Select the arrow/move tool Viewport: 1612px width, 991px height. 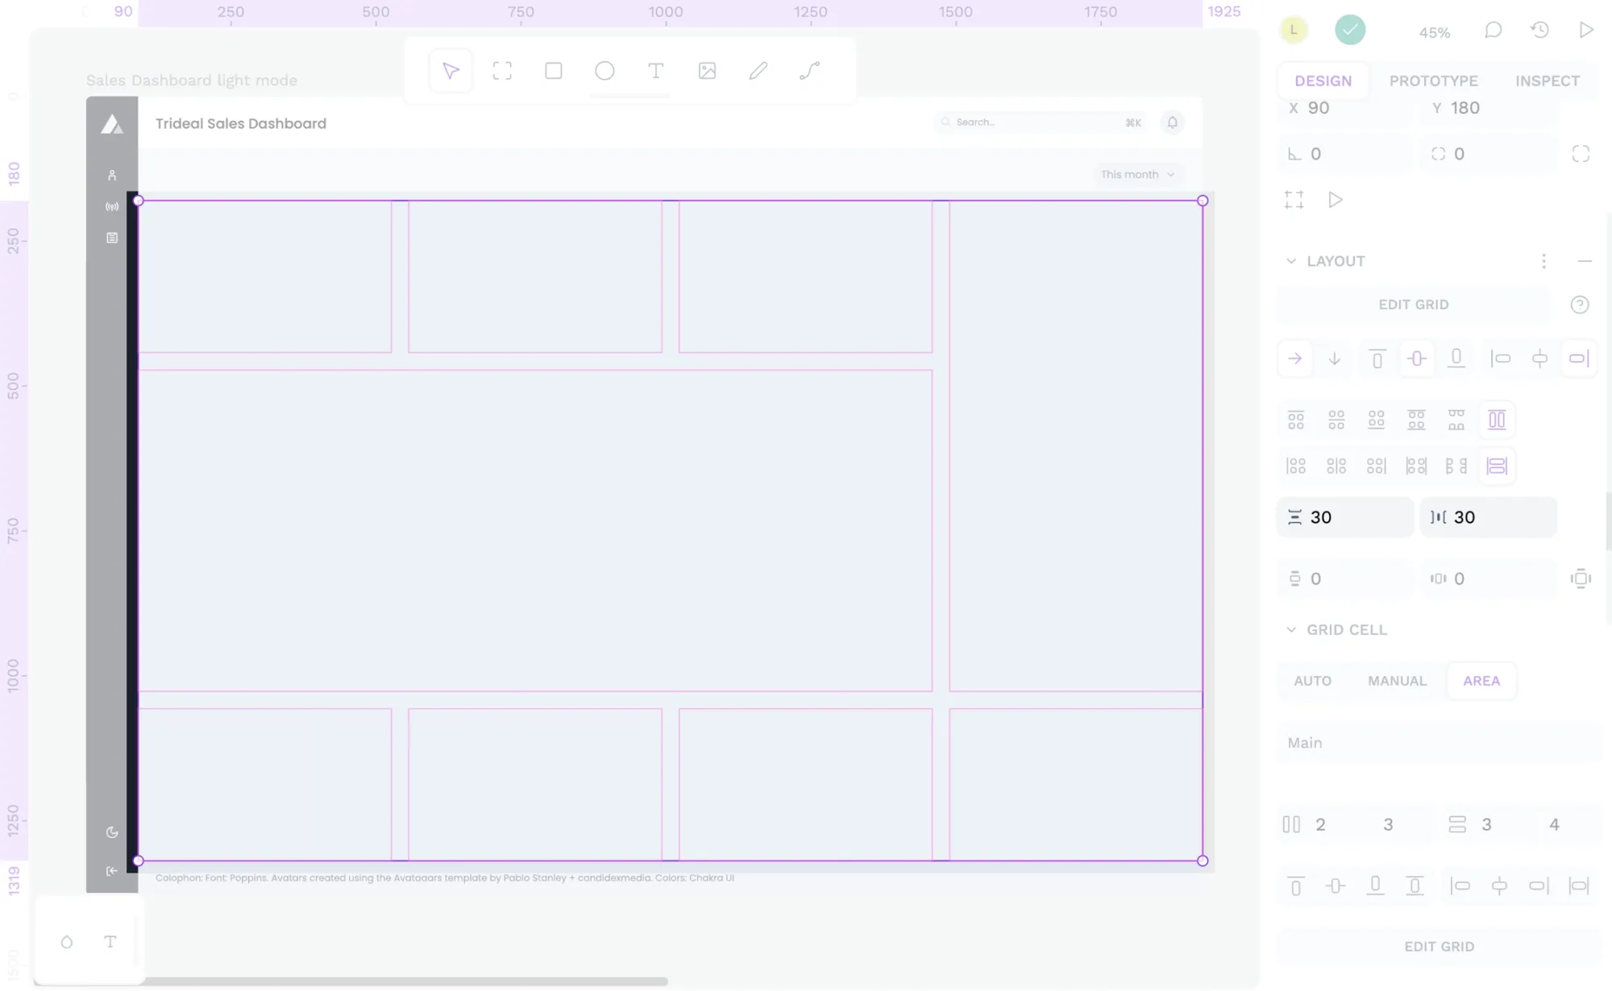pyautogui.click(x=451, y=70)
